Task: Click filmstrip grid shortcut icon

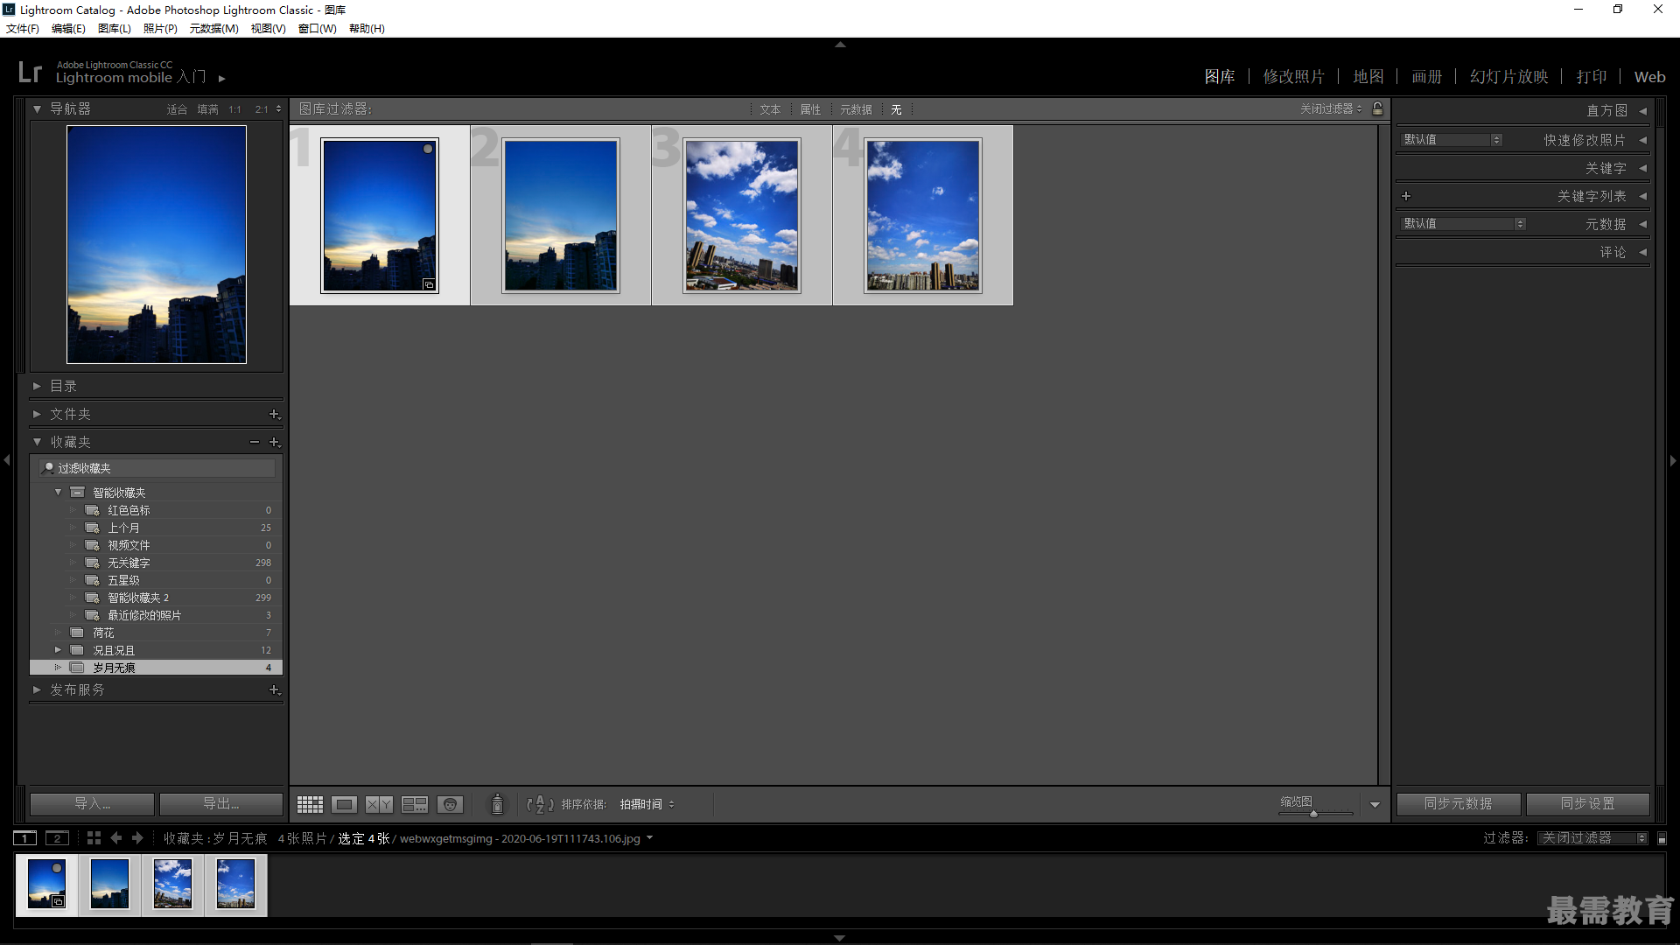Action: [94, 838]
